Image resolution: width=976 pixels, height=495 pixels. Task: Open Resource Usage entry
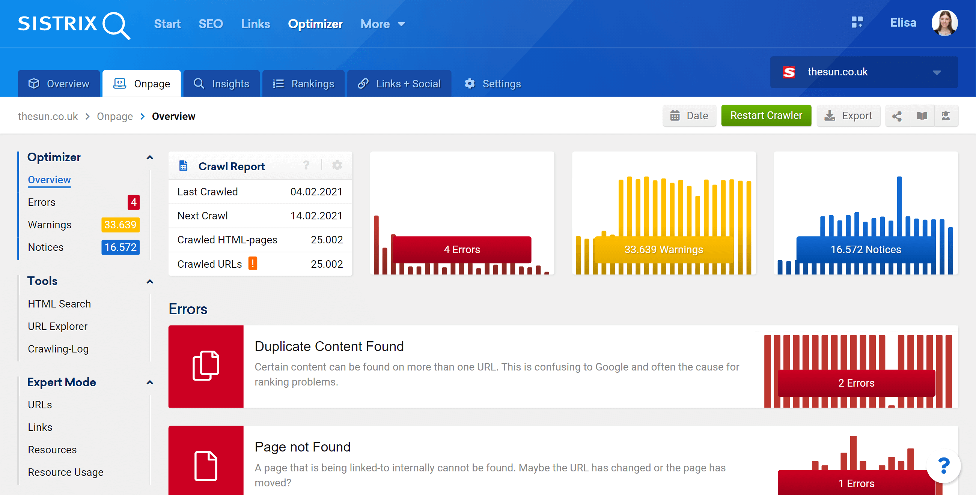click(x=66, y=472)
